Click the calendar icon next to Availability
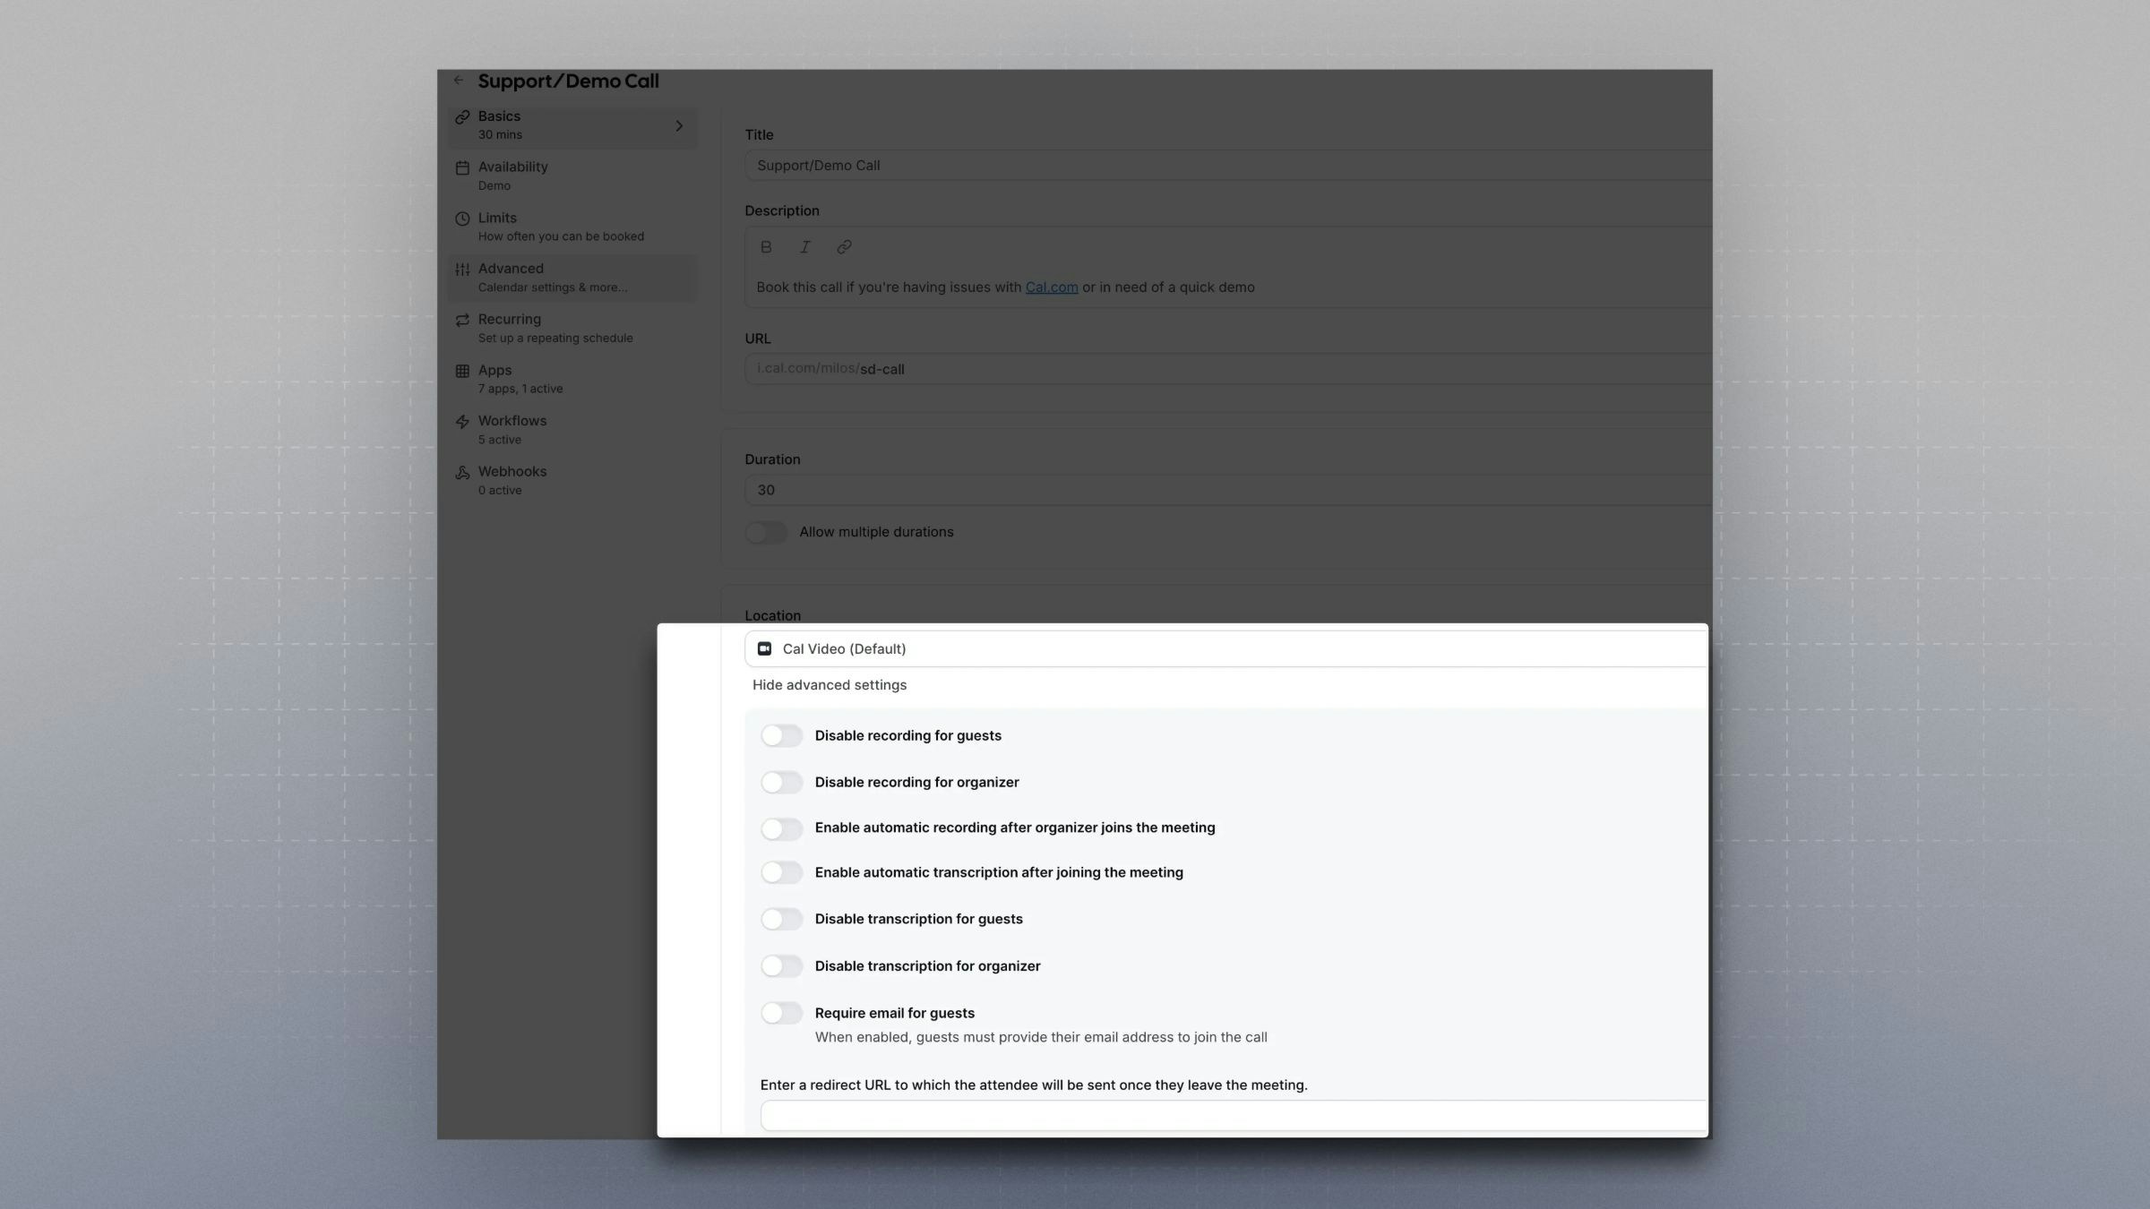2150x1209 pixels. click(x=462, y=167)
